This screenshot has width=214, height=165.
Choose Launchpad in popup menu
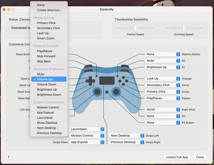pos(49,118)
